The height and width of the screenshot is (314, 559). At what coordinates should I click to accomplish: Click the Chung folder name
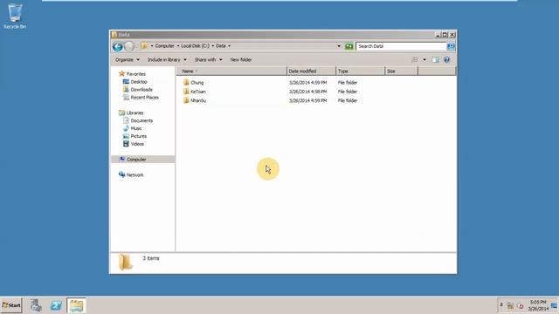click(x=197, y=83)
